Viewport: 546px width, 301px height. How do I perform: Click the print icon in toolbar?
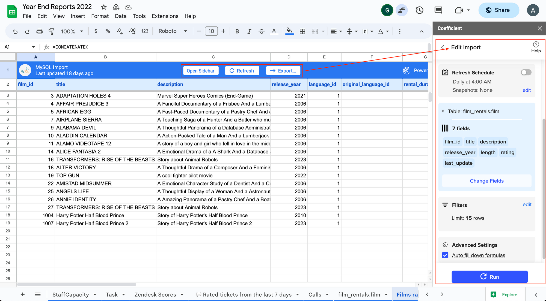(39, 31)
